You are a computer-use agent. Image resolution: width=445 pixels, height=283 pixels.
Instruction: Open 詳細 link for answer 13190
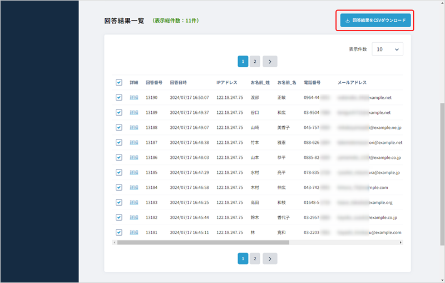click(x=134, y=97)
